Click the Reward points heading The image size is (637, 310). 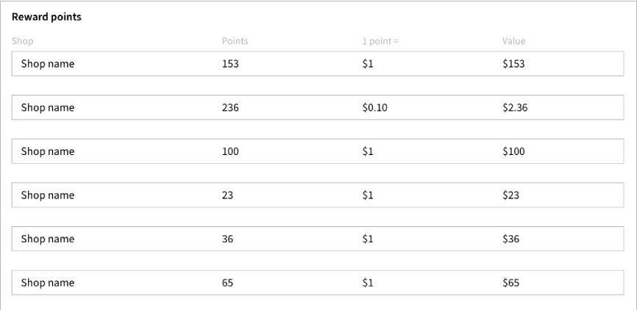(46, 17)
